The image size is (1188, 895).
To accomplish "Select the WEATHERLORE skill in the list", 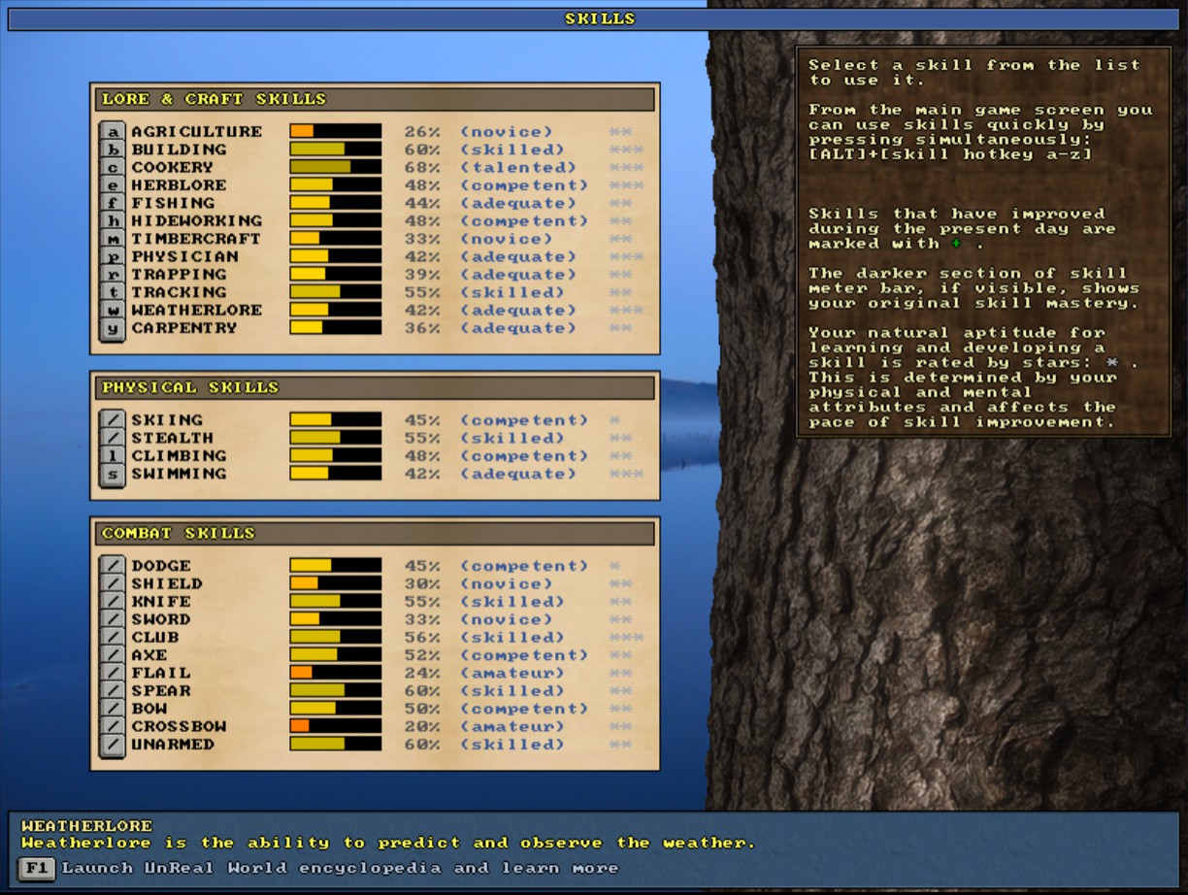I will 197,311.
